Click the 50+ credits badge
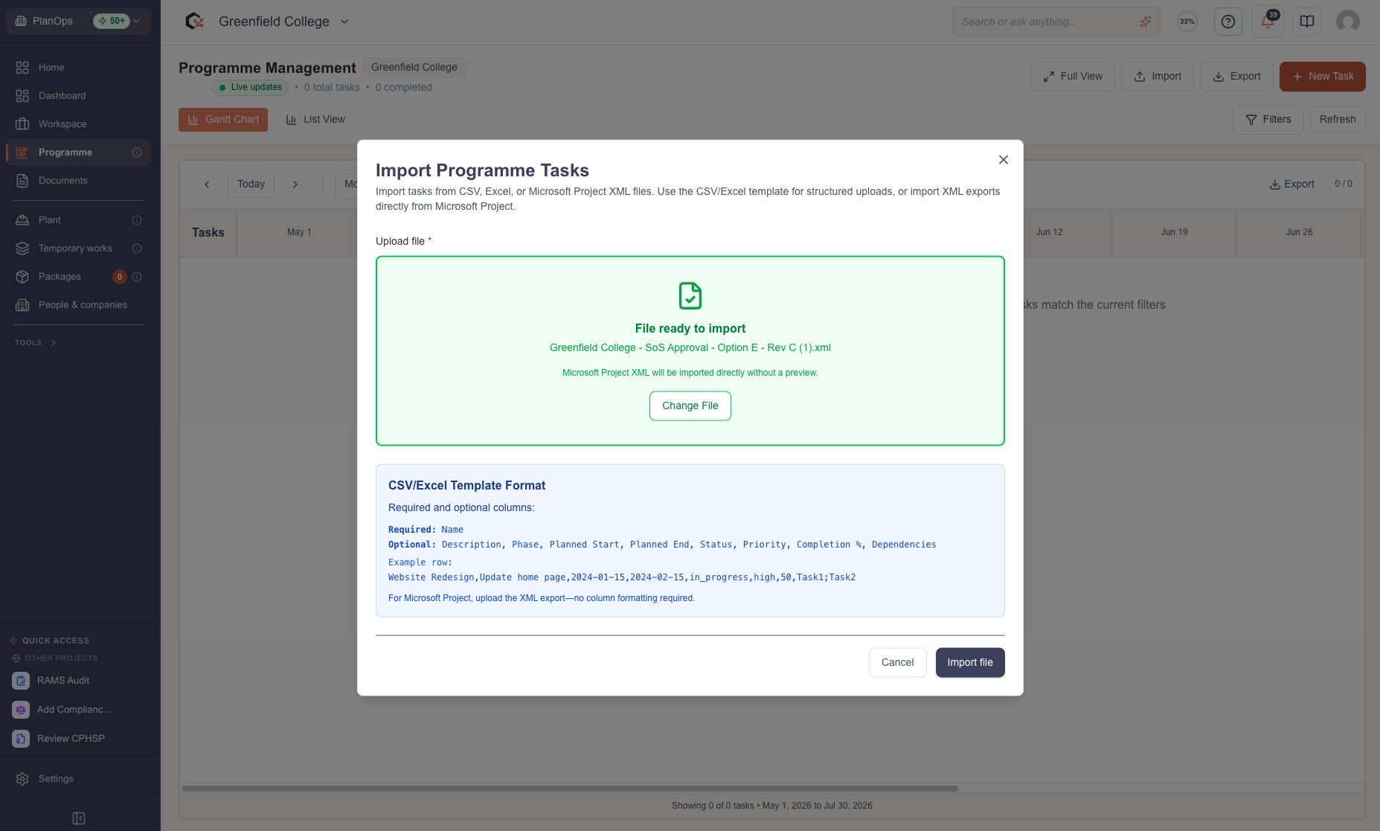 coord(112,21)
